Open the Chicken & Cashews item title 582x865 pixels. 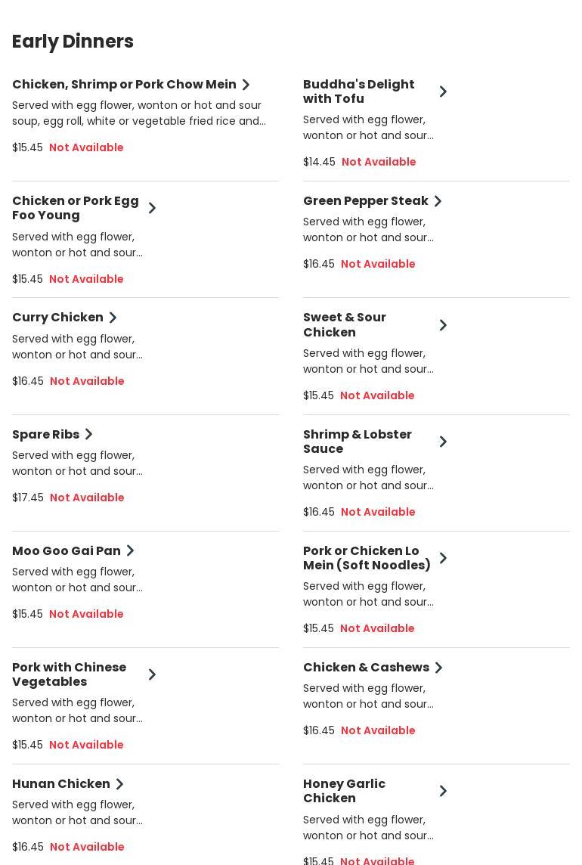click(366, 667)
